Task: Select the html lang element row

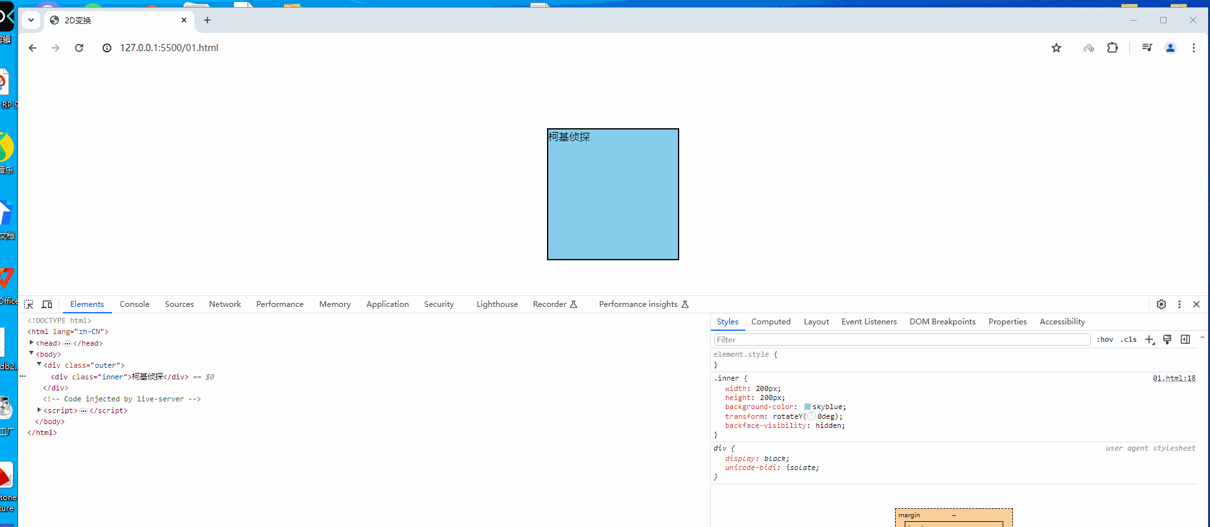Action: pyautogui.click(x=364, y=331)
